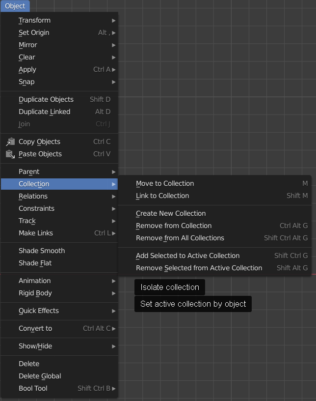Open the Object menu header
This screenshot has height=401, width=316.
[x=15, y=6]
